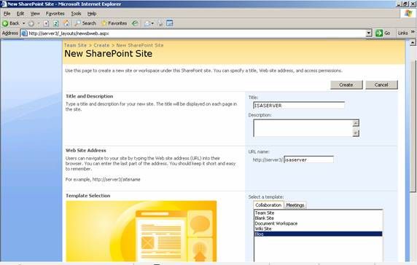Expand the Links toolbar chevron
The height and width of the screenshot is (265, 417).
(x=413, y=32)
